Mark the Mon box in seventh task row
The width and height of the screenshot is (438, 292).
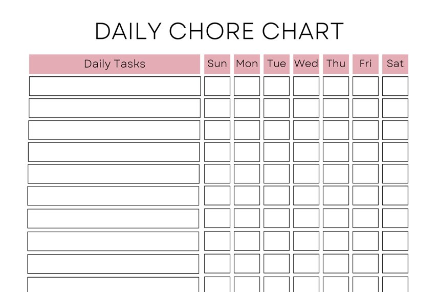(x=247, y=218)
